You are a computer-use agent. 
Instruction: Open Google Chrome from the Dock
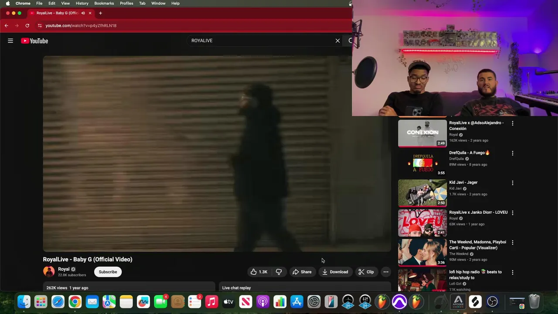tap(75, 301)
